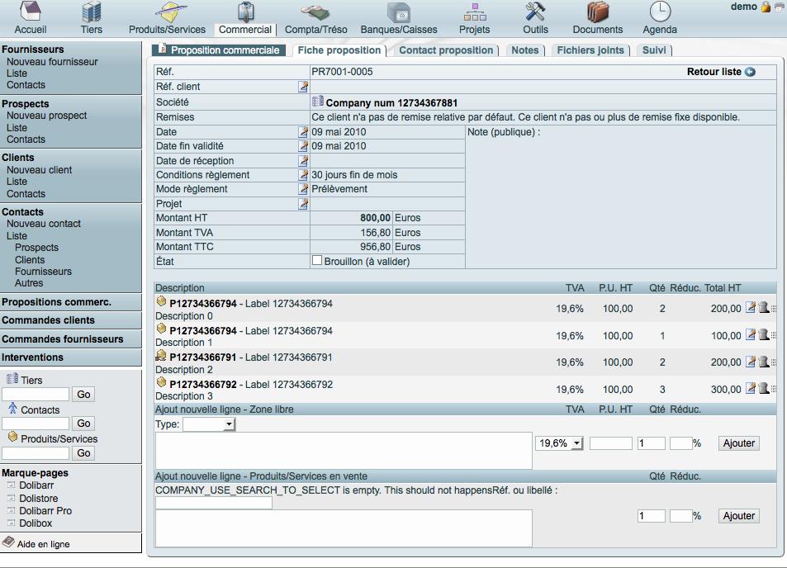787x568 pixels.
Task: Grab the reorder handle on Description 1 line
Action: pyautogui.click(x=774, y=335)
